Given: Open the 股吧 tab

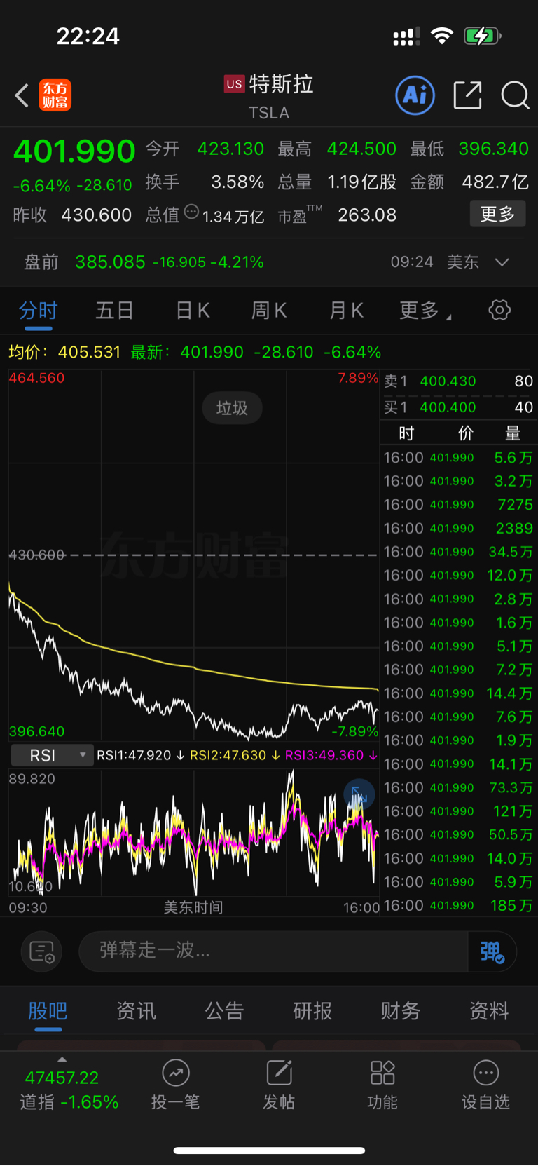Looking at the screenshot, I should click(48, 1011).
